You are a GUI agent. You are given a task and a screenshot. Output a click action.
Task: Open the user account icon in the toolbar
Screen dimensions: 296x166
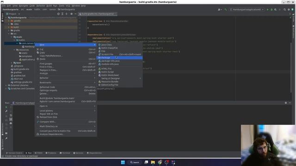(x=220, y=9)
